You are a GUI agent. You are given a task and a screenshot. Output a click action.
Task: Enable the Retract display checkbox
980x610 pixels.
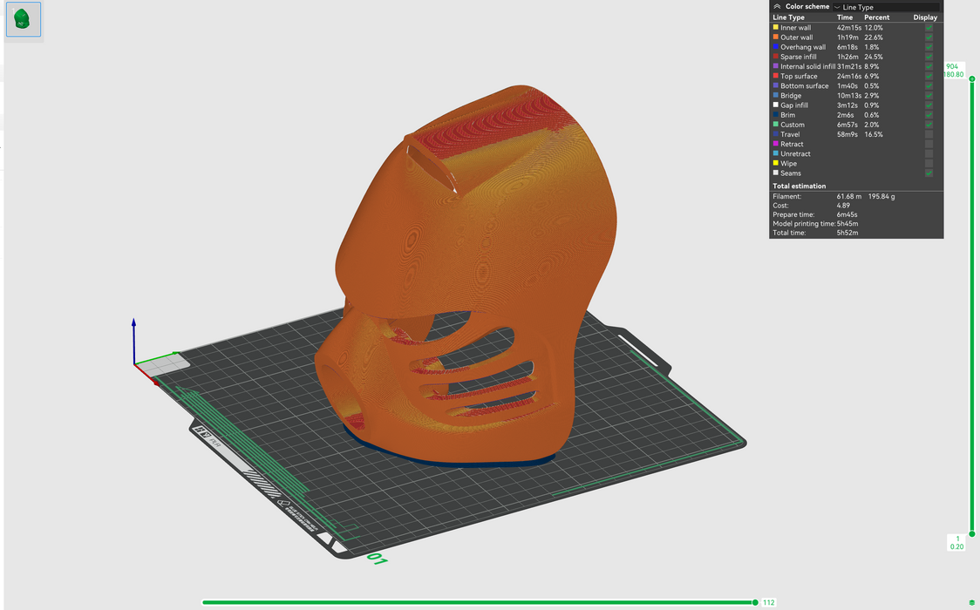point(929,145)
